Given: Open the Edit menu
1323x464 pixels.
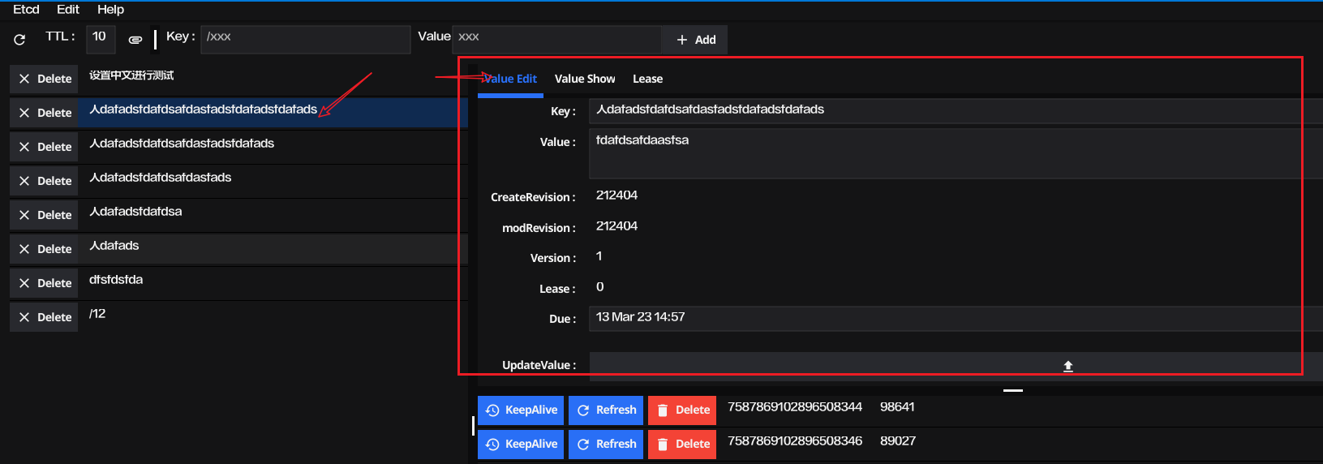Looking at the screenshot, I should click(x=68, y=10).
